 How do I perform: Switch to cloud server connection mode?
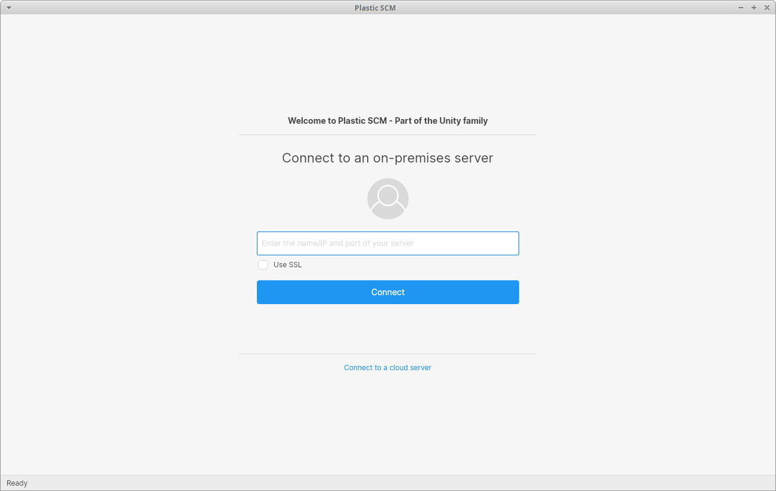387,367
